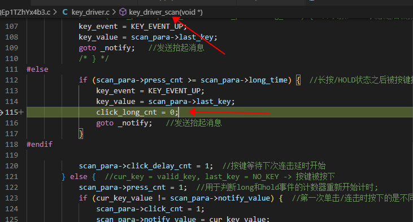Click scan_para->click_cnt on line 124

coord(140,209)
